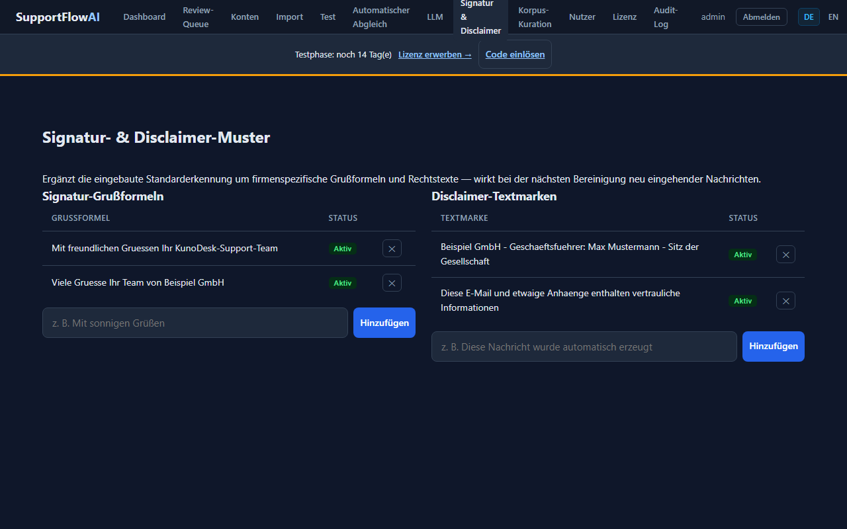This screenshot has width=847, height=529.
Task: Select the Signatur & Disclaimer tab
Action: point(480,17)
